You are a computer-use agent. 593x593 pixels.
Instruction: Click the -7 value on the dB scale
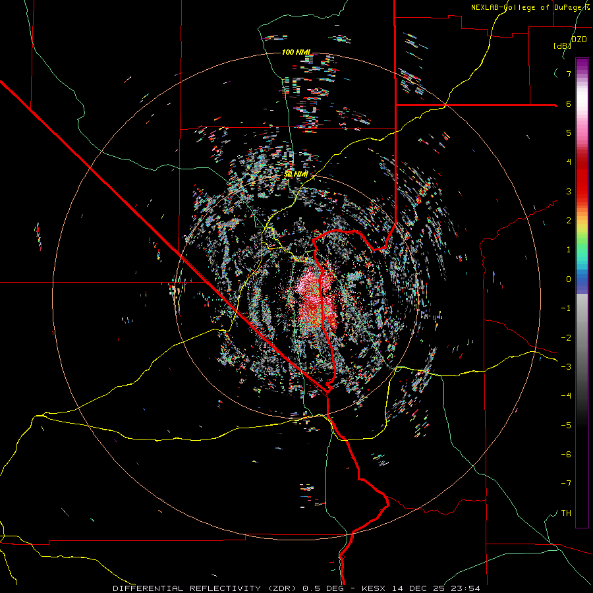pyautogui.click(x=566, y=484)
